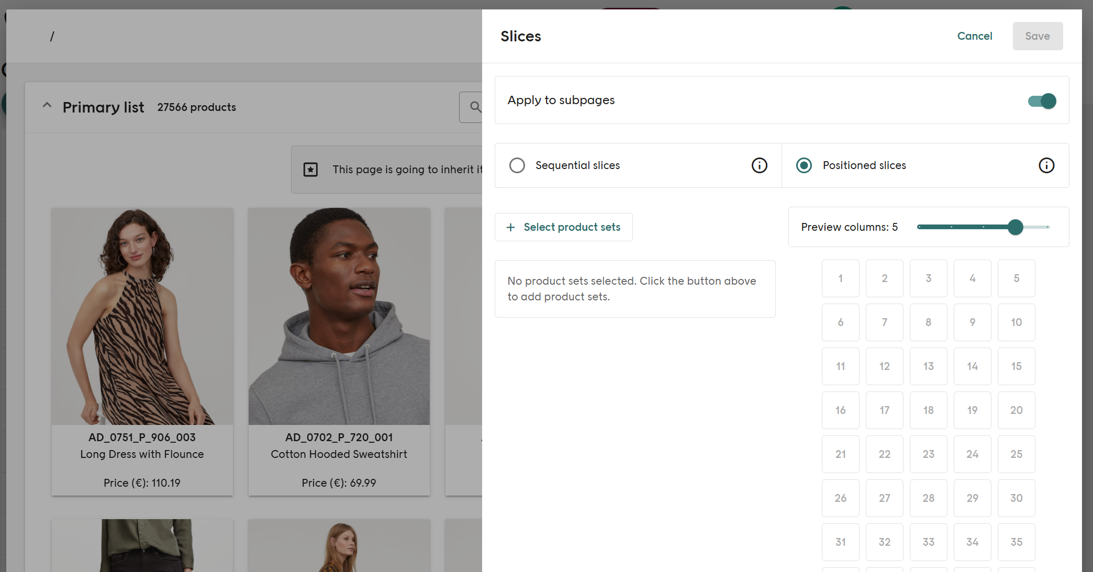Viewport: 1093px width, 572px height.
Task: Collapse the Primary list section
Action: 47,106
